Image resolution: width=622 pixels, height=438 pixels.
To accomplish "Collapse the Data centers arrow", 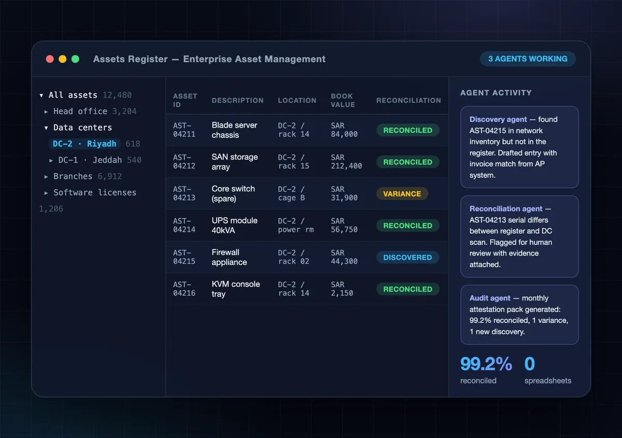I will [x=46, y=128].
